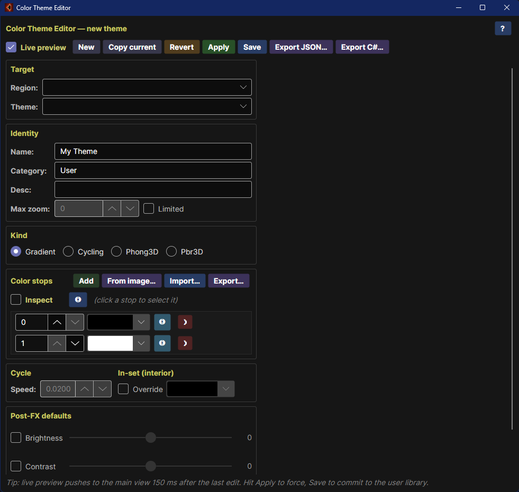This screenshot has height=492, width=519.
Task: Click the eyedropper icon on stop 0 row
Action: click(162, 322)
